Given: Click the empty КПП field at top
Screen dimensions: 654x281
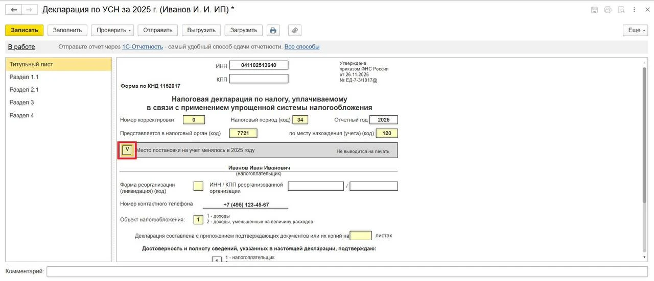Looking at the screenshot, I should pyautogui.click(x=259, y=79).
